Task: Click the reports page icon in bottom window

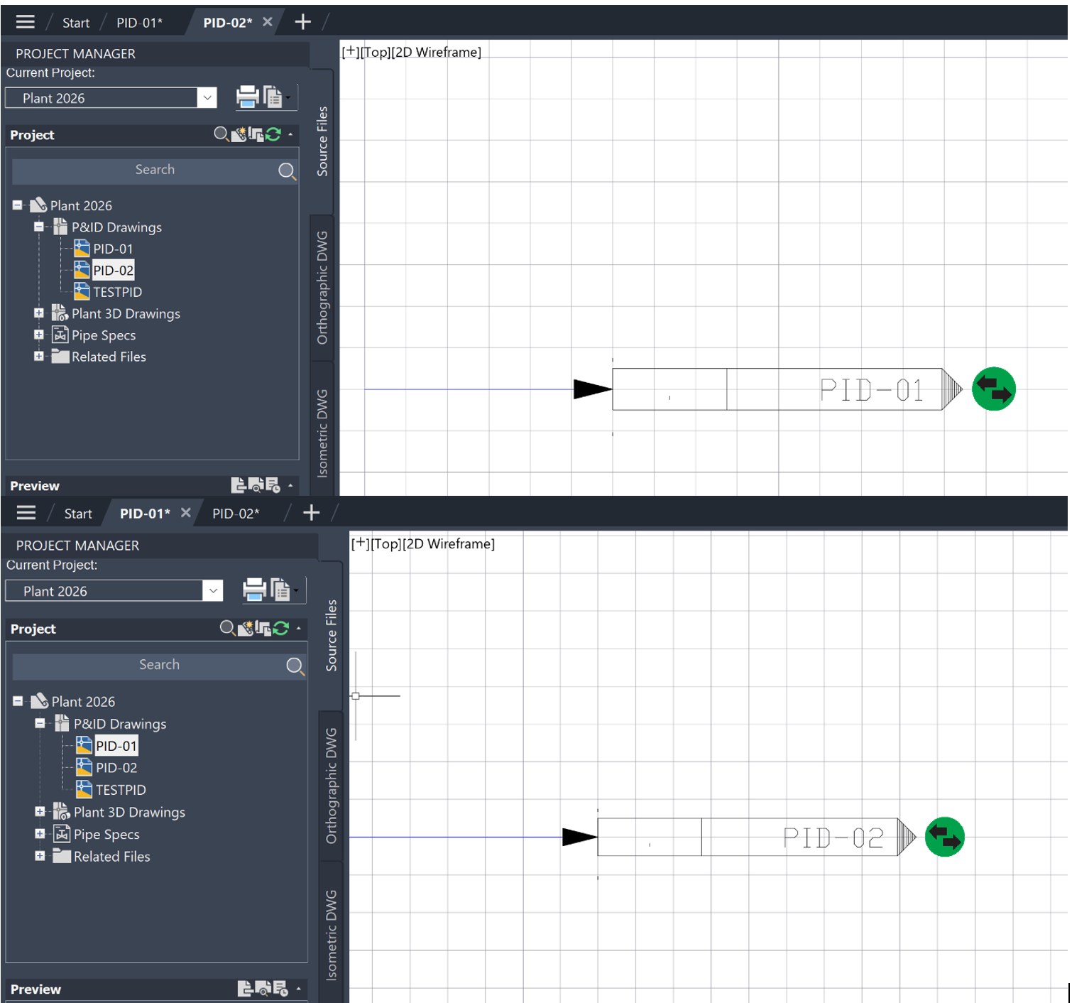Action: (x=280, y=590)
